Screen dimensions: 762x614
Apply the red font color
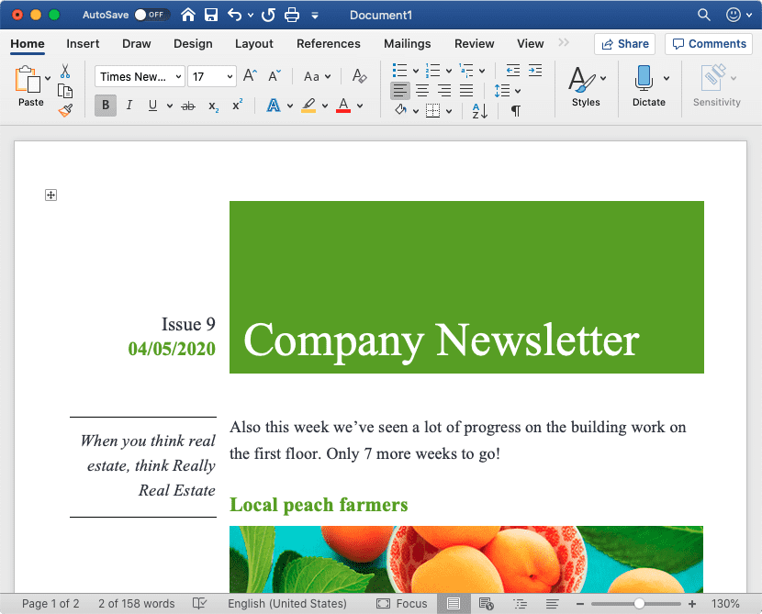click(343, 106)
